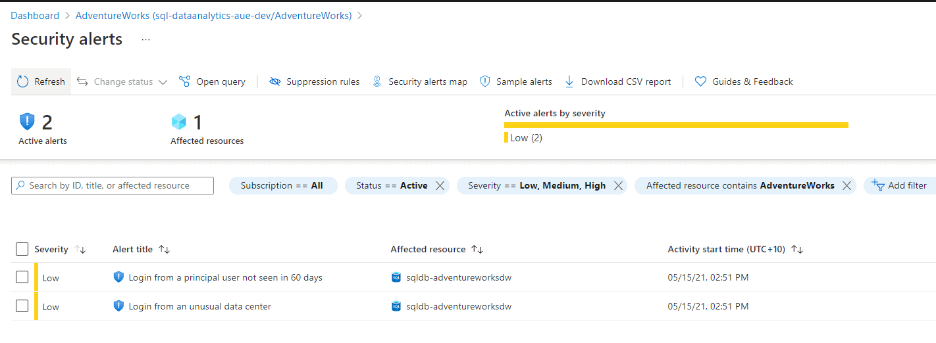Open Security alerts map pin icon
The image size is (936, 343).
(377, 81)
